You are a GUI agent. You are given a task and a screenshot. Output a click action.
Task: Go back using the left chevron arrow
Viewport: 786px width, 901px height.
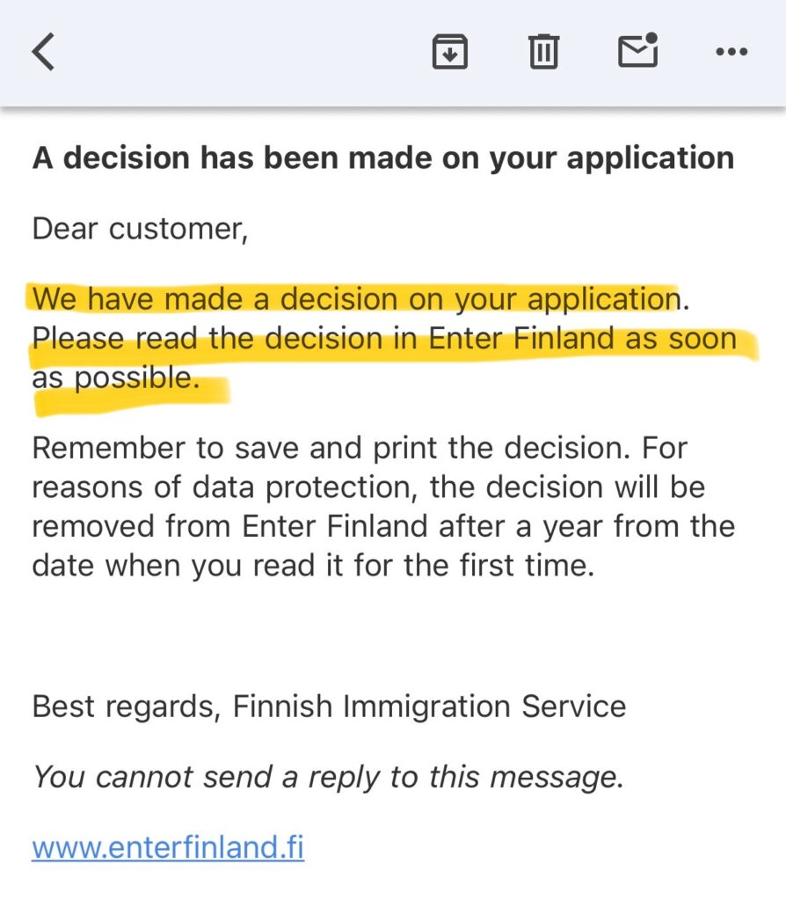(43, 52)
